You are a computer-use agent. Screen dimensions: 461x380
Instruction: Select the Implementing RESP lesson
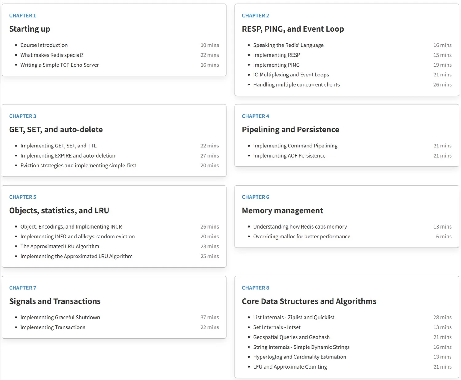click(277, 55)
